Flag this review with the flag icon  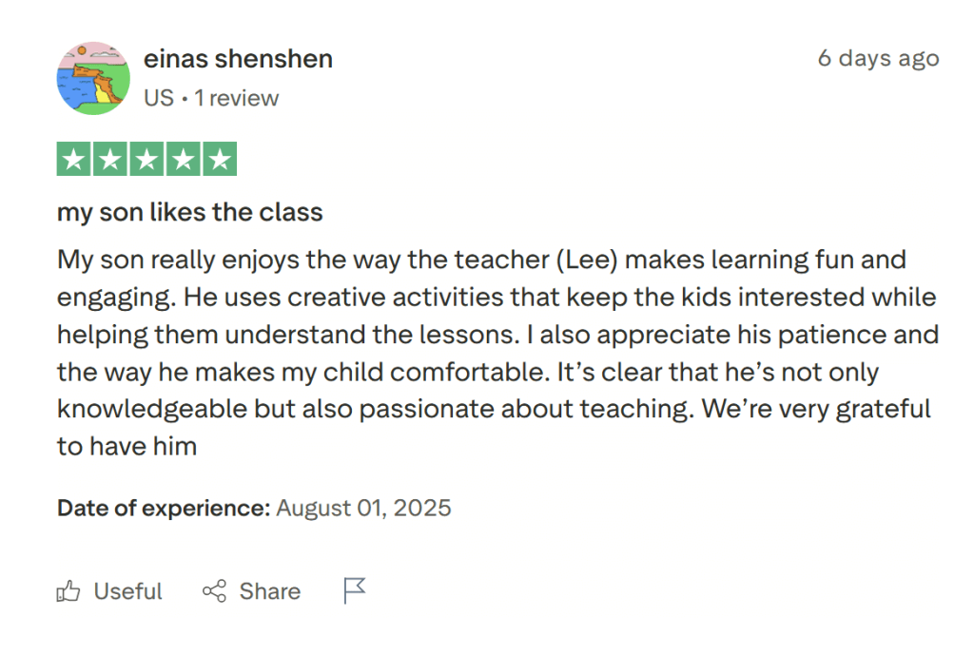[354, 590]
